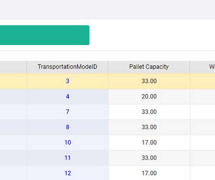Select the 20.00 Pallet Capacity cell
The image size is (215, 180).
coord(149,97)
